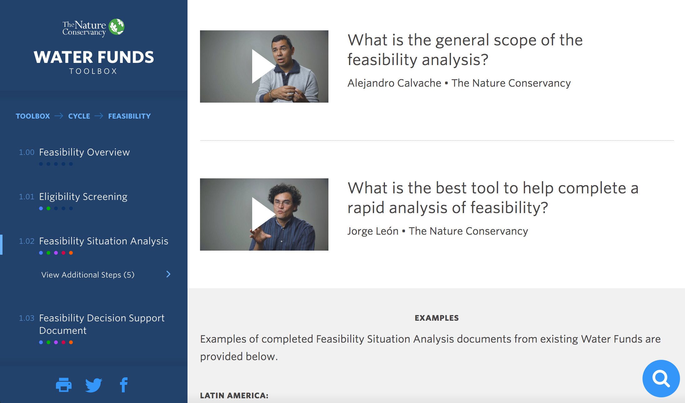This screenshot has width=685, height=403.
Task: Open 1.03 Feasibility Decision Support Document
Action: pos(102,324)
